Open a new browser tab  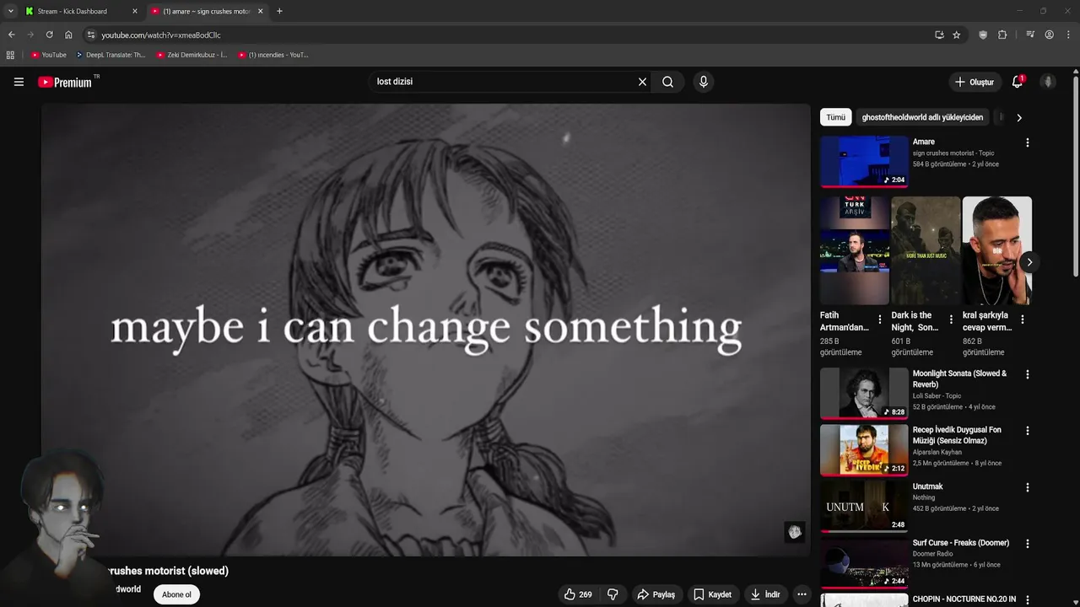click(x=279, y=11)
